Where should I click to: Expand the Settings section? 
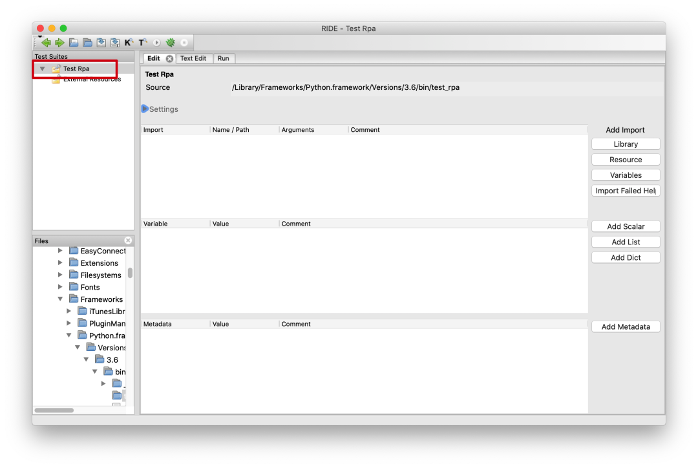point(145,109)
